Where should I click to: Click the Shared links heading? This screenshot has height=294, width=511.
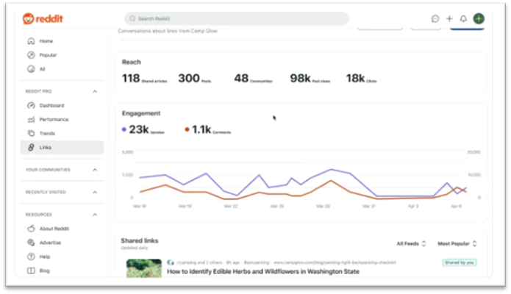(140, 240)
